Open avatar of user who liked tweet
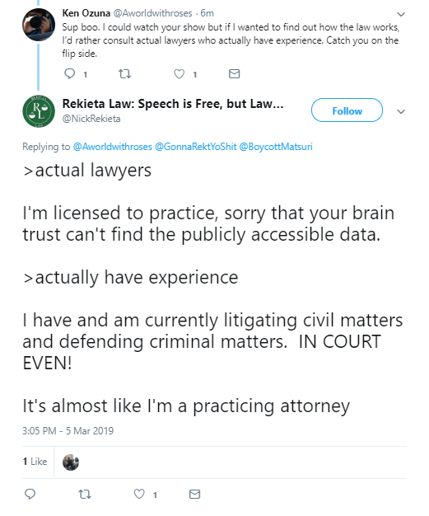 [71, 462]
